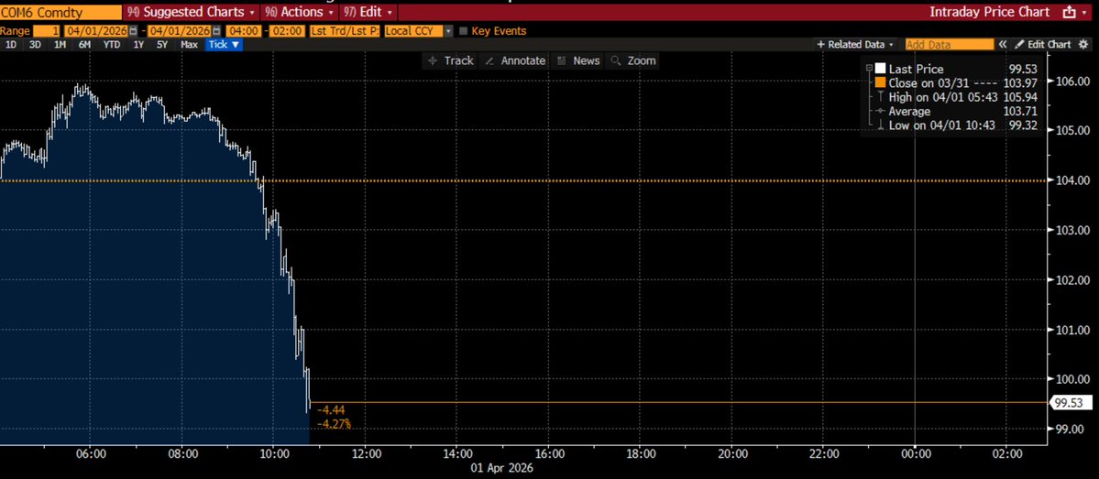Click the -4.44 change value on chart
This screenshot has height=479, width=1099.
point(332,410)
